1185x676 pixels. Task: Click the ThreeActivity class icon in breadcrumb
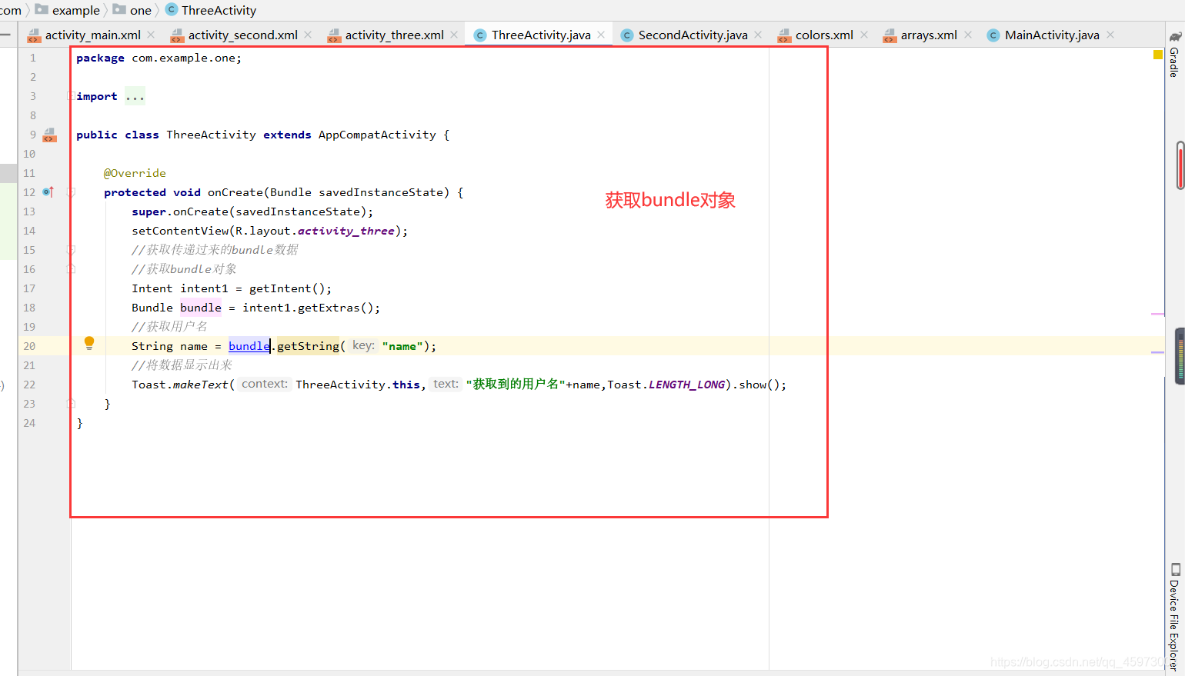tap(172, 9)
